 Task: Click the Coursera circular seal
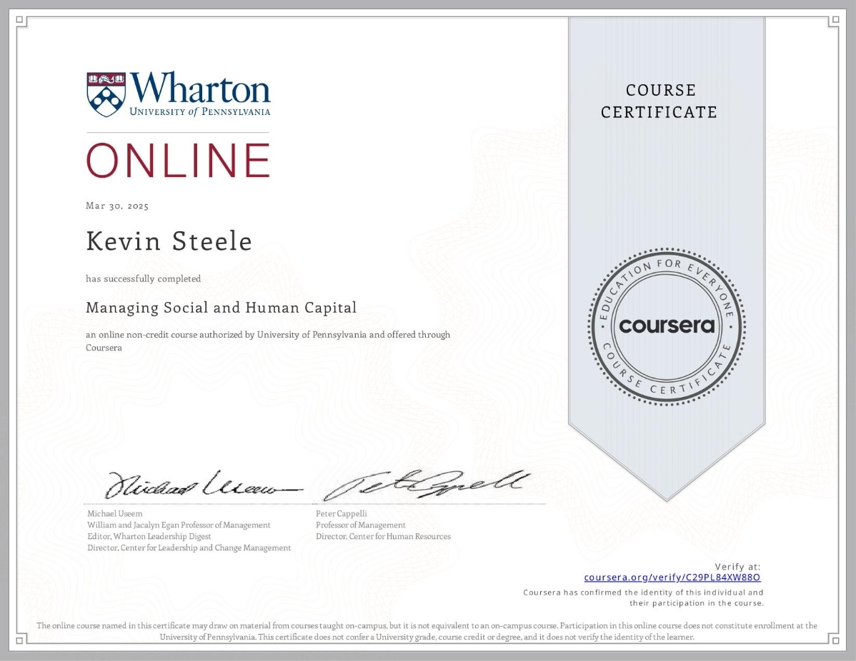667,326
